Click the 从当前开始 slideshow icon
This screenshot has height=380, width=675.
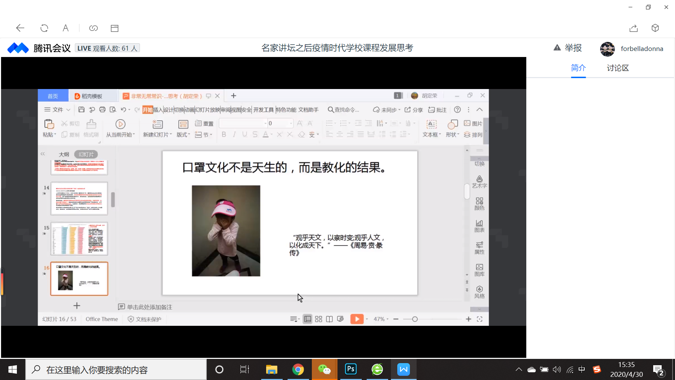[120, 124]
